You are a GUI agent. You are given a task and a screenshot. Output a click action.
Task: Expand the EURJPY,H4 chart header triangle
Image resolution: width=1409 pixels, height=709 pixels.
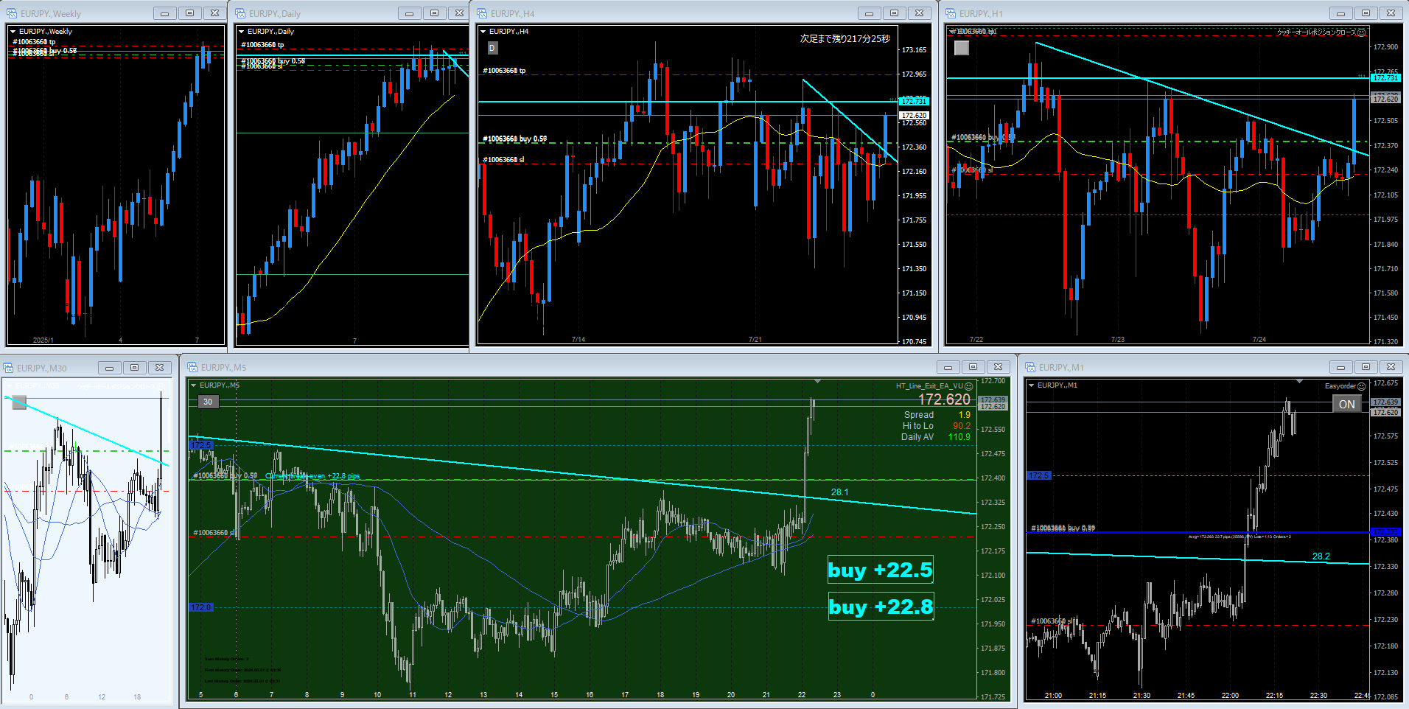(x=483, y=32)
